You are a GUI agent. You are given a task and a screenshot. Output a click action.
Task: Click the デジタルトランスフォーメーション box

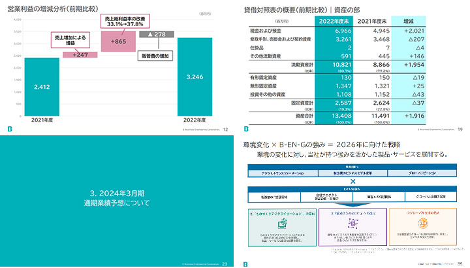pyautogui.click(x=283, y=173)
